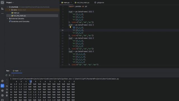The height and width of the screenshot is (101, 179).
Task: Click row label 'ca' in console output
Action: click(x=11, y=100)
